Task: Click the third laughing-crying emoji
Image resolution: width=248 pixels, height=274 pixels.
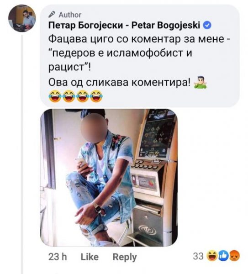Action: (83, 96)
